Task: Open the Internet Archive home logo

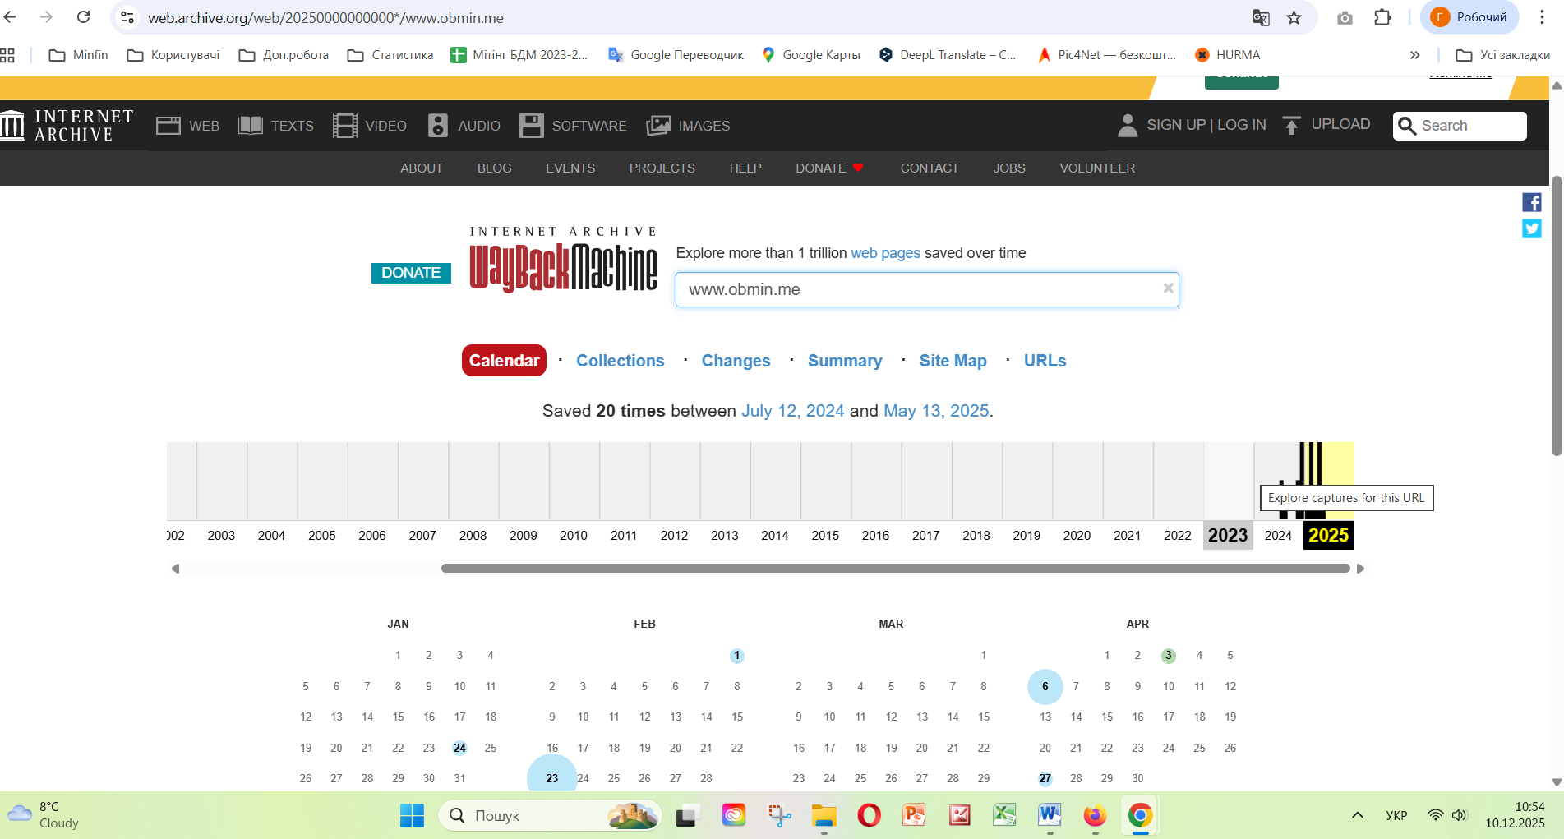Action: click(x=67, y=126)
